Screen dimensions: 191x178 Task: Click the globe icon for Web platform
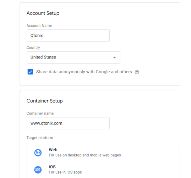(x=38, y=153)
